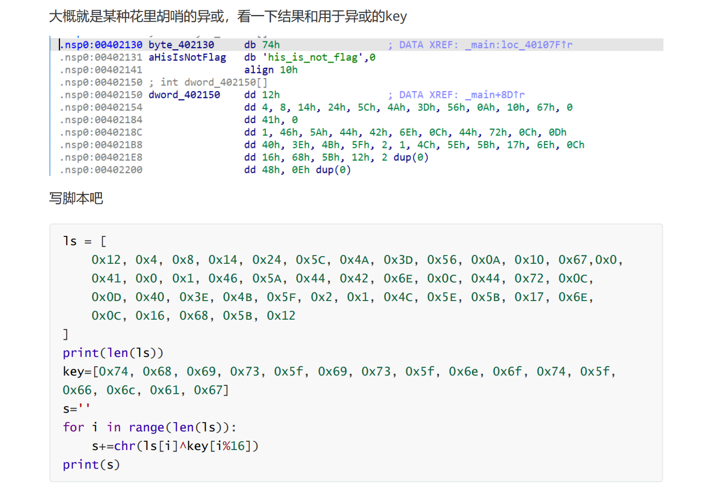This screenshot has width=711, height=494.
Task: Click the '; int dword_402150[]' comment
Action: click(x=208, y=82)
